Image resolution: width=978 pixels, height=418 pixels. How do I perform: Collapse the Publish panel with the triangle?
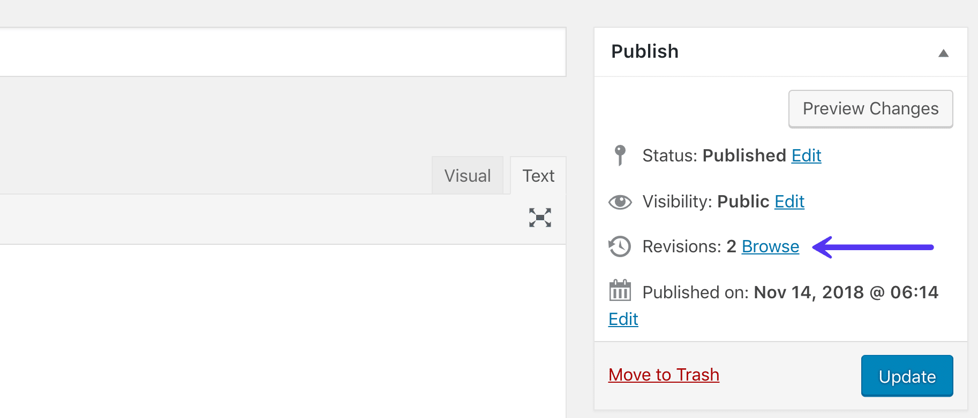coord(943,53)
